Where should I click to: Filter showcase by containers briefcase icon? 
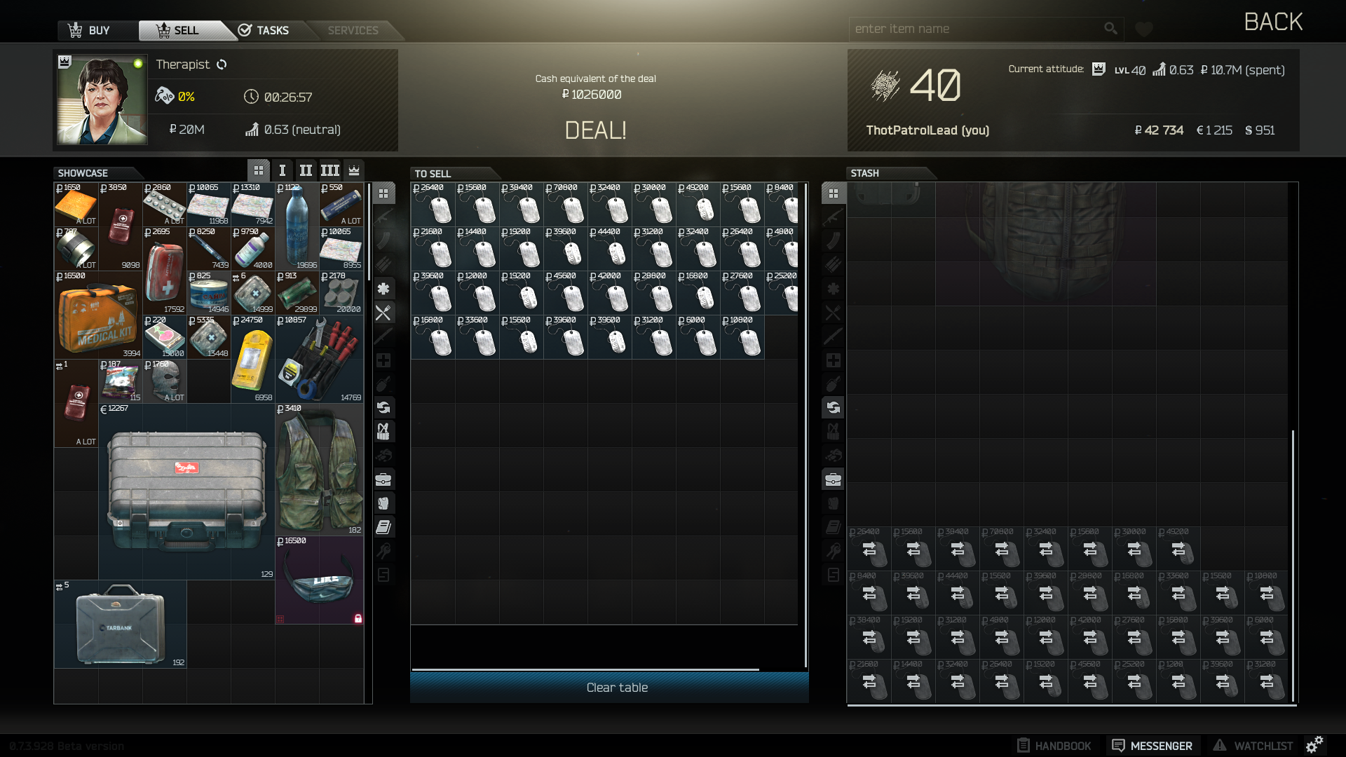(383, 479)
